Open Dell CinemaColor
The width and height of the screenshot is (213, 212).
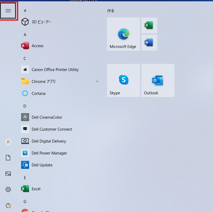47,117
